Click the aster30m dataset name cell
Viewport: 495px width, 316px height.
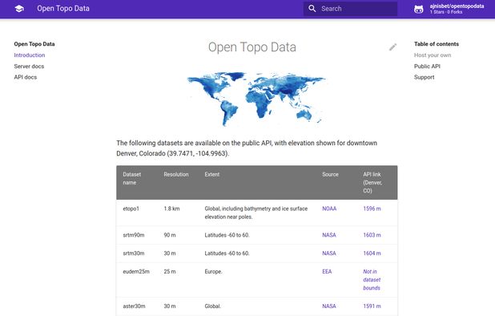pos(135,306)
